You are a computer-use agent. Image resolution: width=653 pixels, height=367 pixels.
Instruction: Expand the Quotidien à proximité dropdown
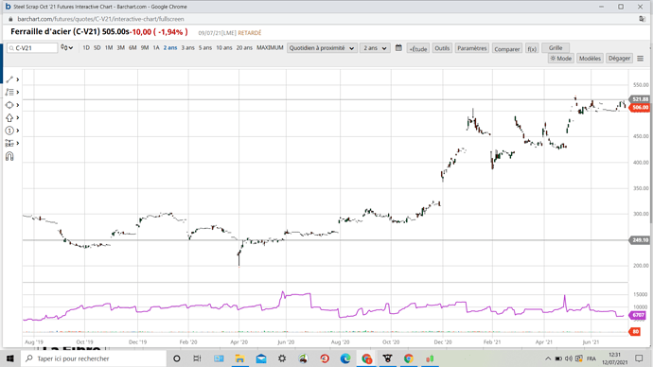pyautogui.click(x=322, y=48)
